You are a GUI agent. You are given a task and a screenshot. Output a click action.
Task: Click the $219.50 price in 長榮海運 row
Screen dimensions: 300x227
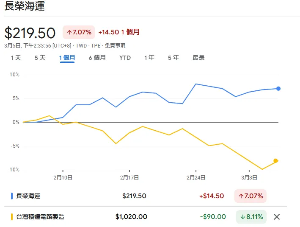pos(134,196)
